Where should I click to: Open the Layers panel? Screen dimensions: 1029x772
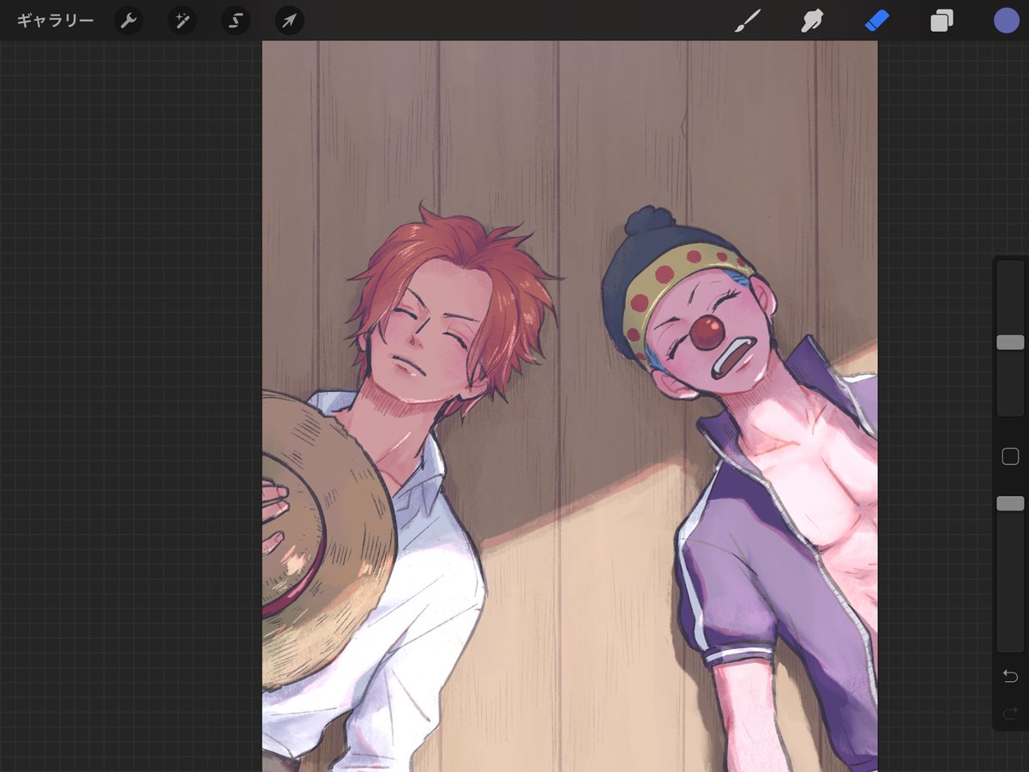(x=942, y=21)
